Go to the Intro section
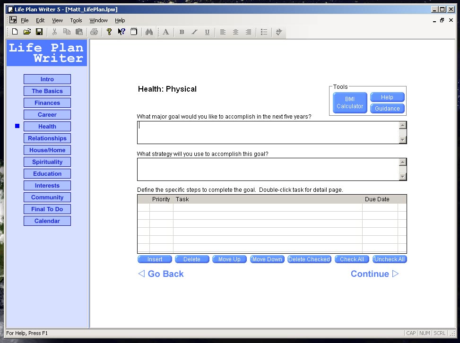Viewport: 460px width, 343px height. coord(47,79)
